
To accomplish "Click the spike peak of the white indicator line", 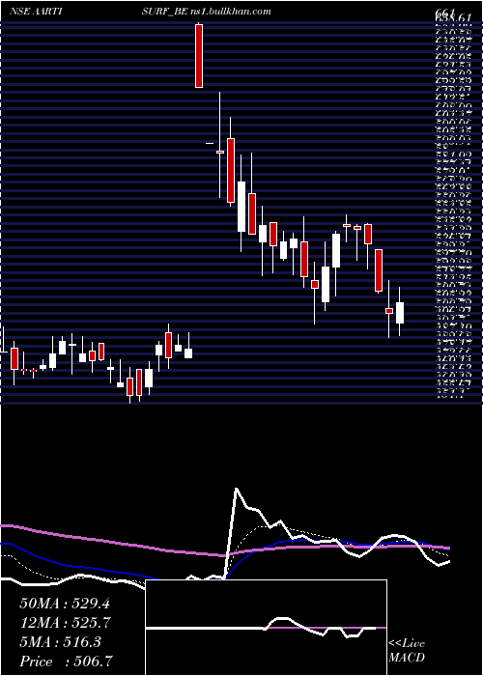I will tap(237, 489).
